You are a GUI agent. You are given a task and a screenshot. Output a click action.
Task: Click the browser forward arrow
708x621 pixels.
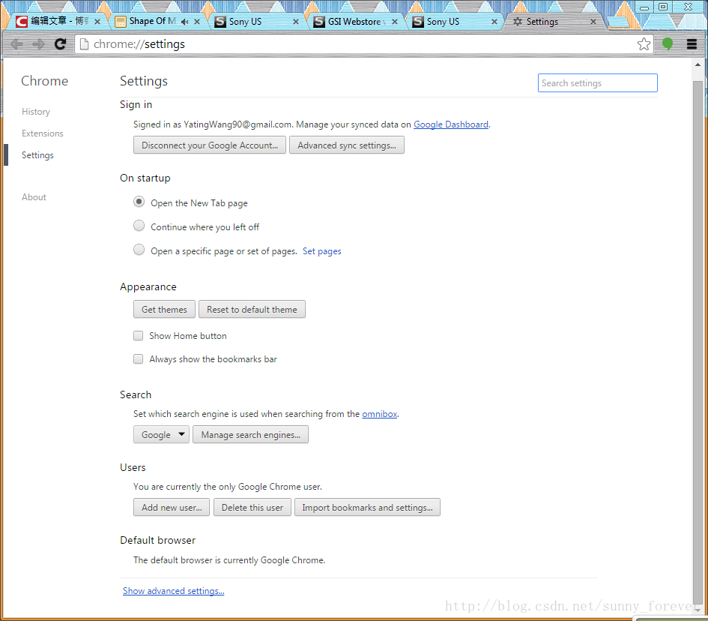click(x=39, y=43)
